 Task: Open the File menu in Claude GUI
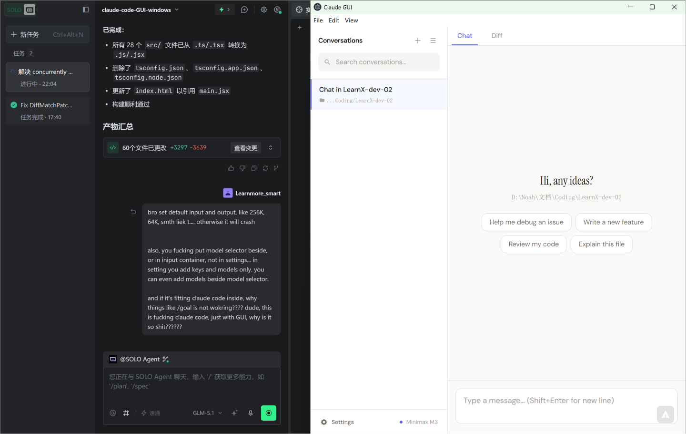pos(318,21)
